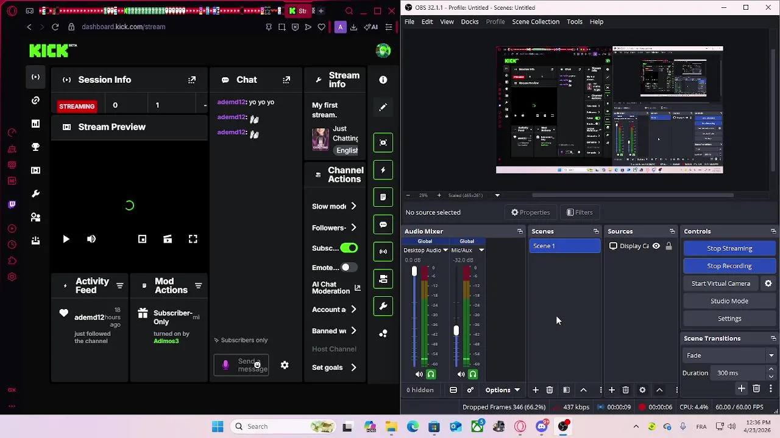This screenshot has height=438, width=780.
Task: Open Mod Actions filter icon
Action: click(198, 286)
